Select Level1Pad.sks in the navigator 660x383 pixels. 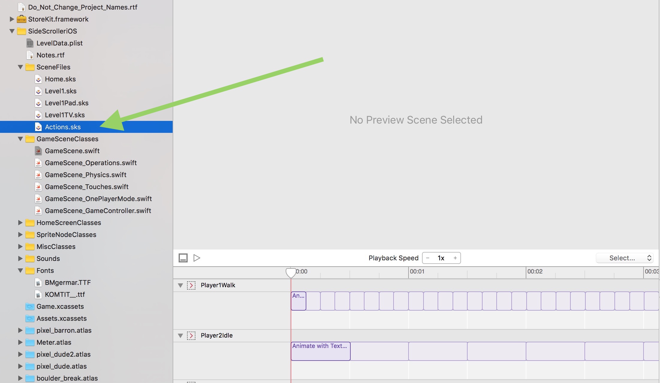click(x=67, y=103)
